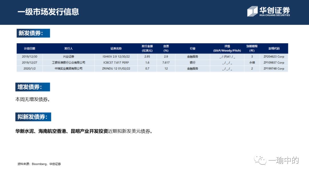309x174 pixels.
Task: Click the source note 资料来源 Bloomberg 华创证券
Action: point(39,164)
